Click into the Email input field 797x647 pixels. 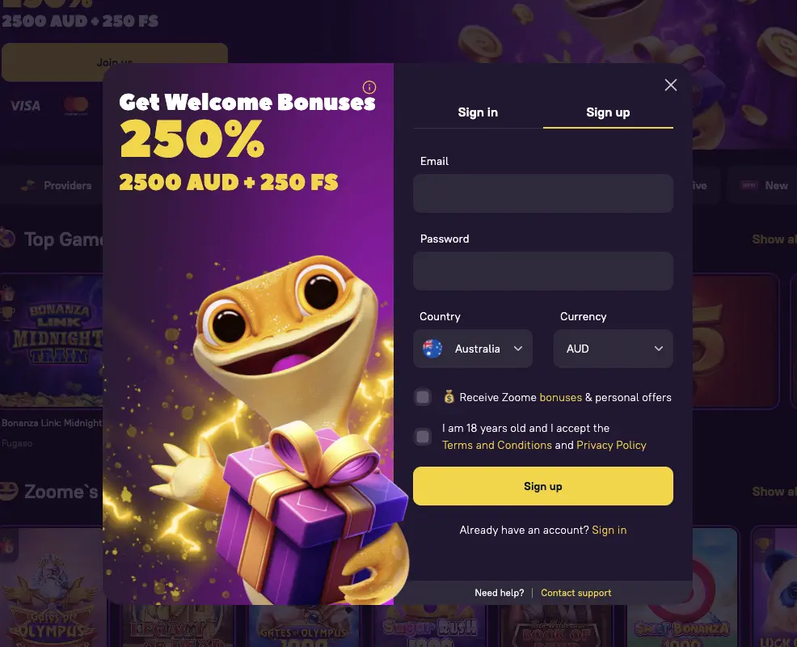[x=543, y=193]
